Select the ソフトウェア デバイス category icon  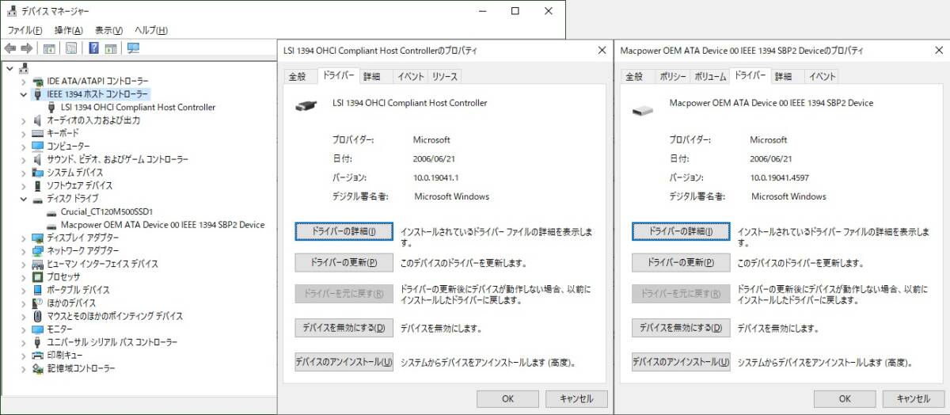(x=37, y=185)
